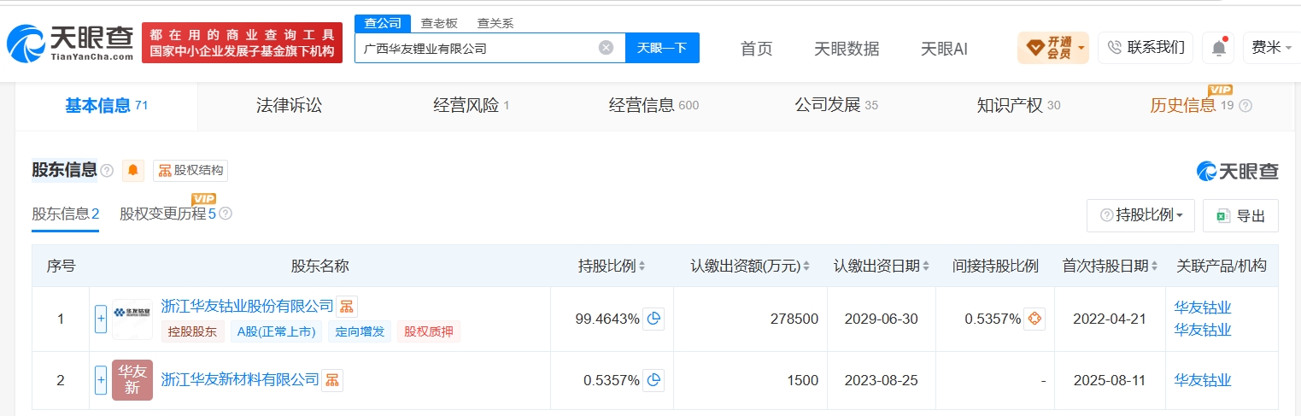
Task: Click indirect holding path icon for 0.5357%
Action: tap(1034, 319)
